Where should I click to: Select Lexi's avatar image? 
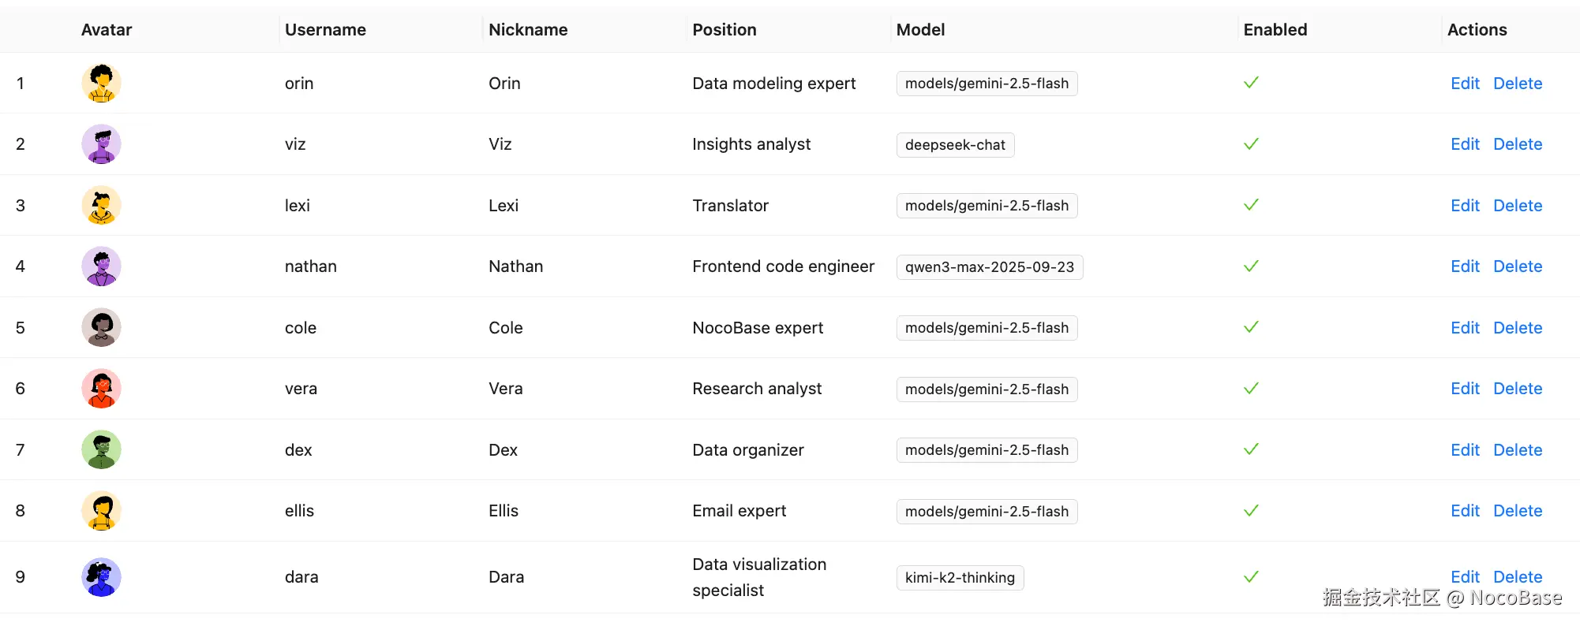pos(101,205)
